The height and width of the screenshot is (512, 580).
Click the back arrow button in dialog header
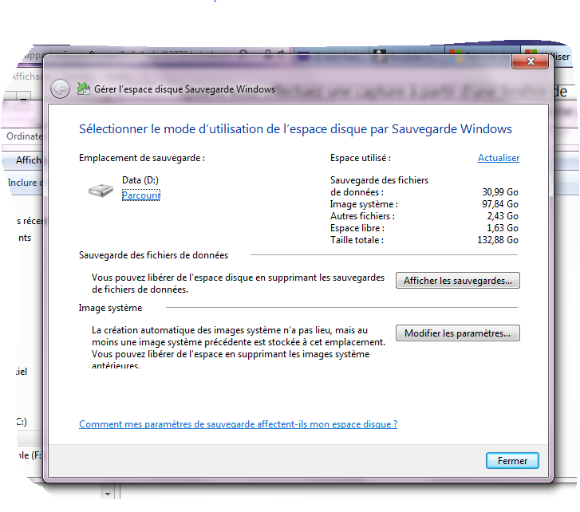pos(60,89)
